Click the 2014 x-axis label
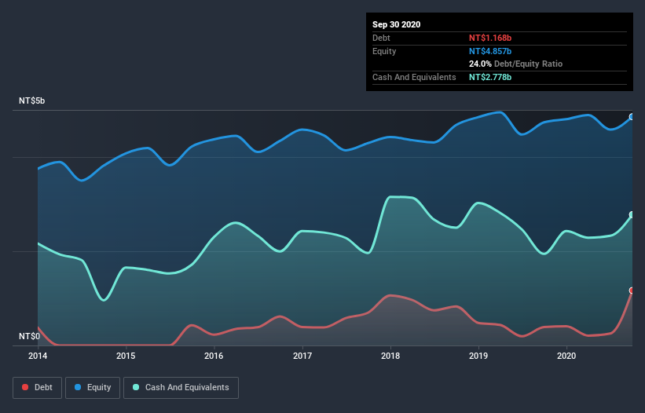The image size is (645, 413). point(38,356)
